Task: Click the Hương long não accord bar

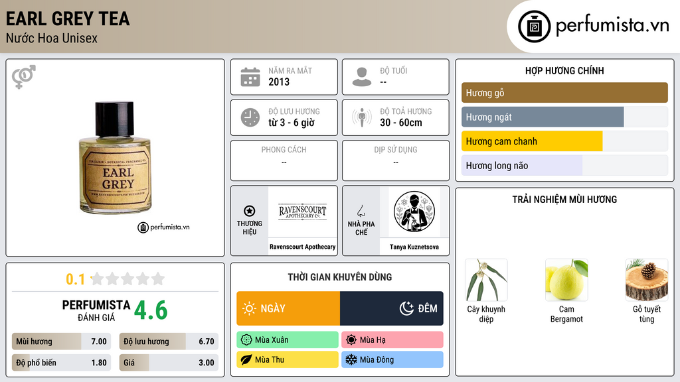Action: click(x=564, y=165)
